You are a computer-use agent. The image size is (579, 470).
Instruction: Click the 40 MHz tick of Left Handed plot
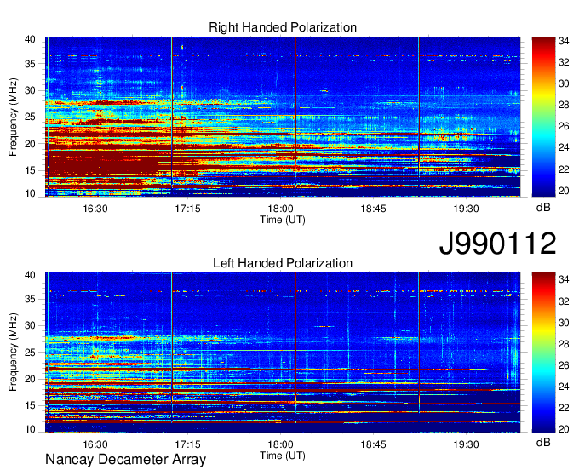pyautogui.click(x=31, y=275)
